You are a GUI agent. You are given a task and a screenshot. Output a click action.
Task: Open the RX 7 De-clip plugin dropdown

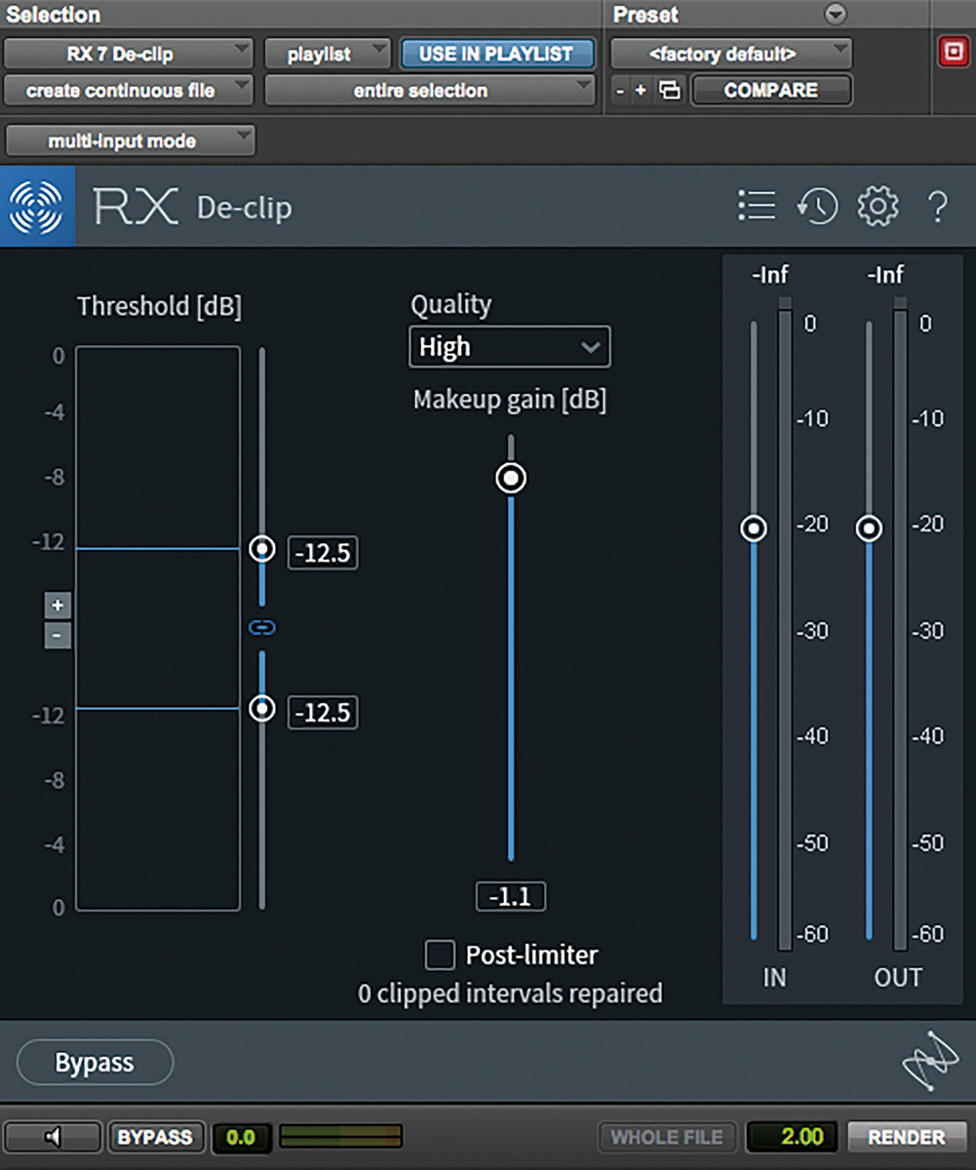(128, 54)
